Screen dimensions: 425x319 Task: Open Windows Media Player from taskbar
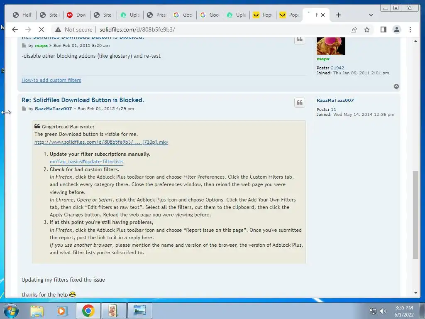point(62,311)
